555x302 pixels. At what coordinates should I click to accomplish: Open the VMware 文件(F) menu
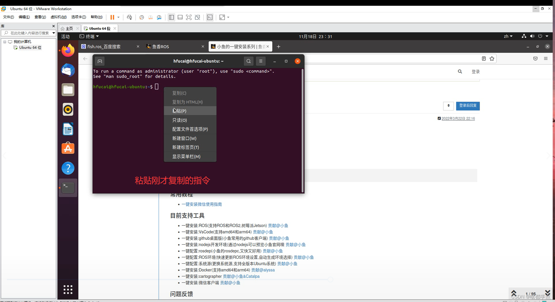pos(9,17)
